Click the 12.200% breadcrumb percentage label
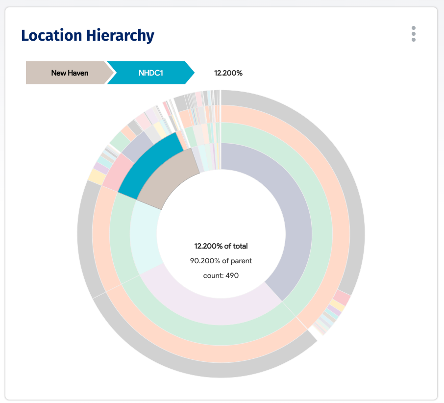The height and width of the screenshot is (403, 444). (228, 73)
